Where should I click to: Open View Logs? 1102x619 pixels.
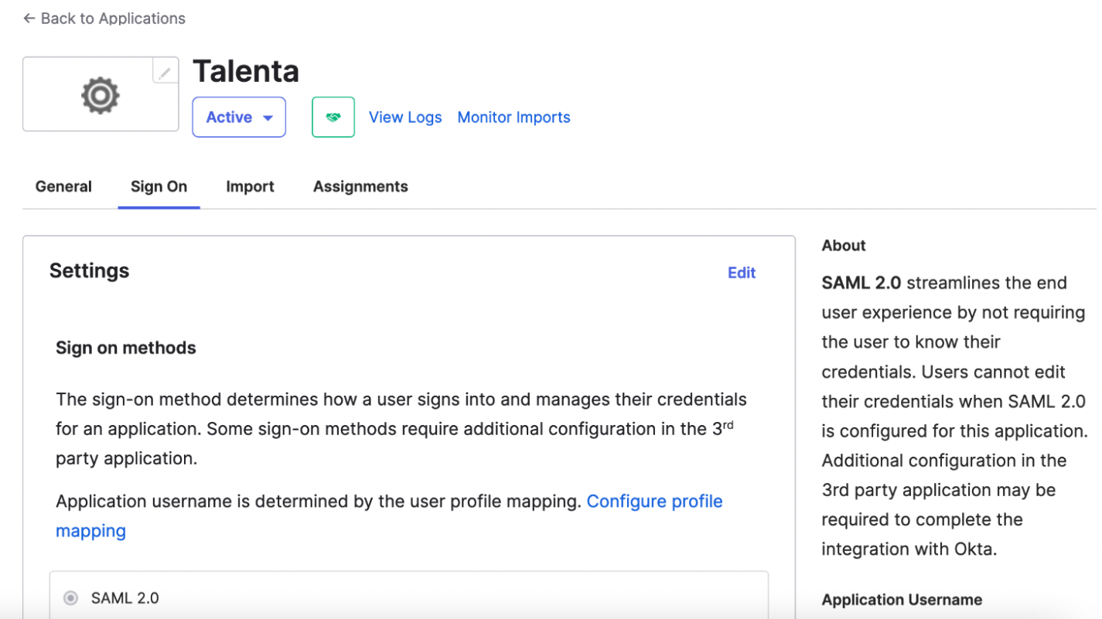tap(404, 117)
